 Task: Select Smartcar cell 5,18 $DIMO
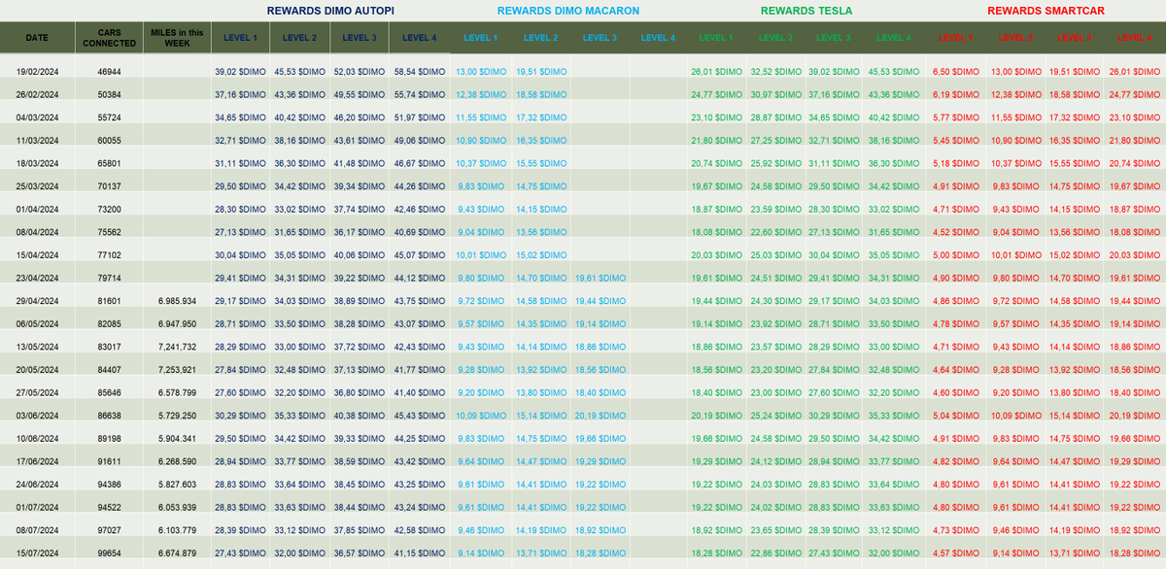coord(955,163)
